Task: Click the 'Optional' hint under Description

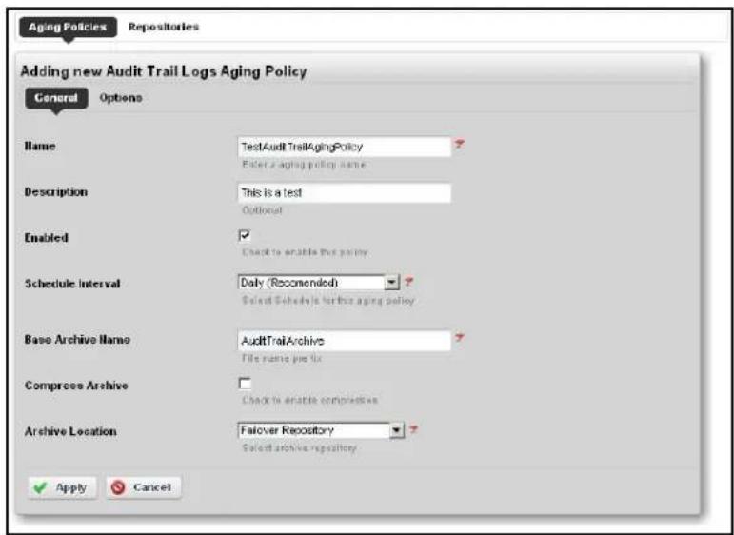Action: click(262, 210)
